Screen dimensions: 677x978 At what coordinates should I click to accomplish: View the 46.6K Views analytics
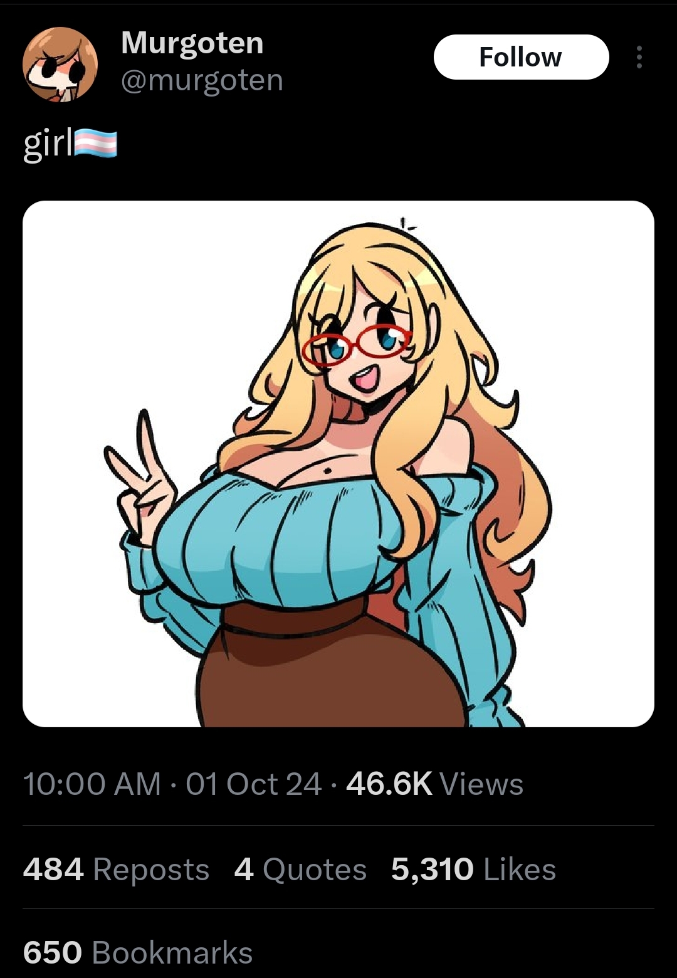(x=434, y=784)
